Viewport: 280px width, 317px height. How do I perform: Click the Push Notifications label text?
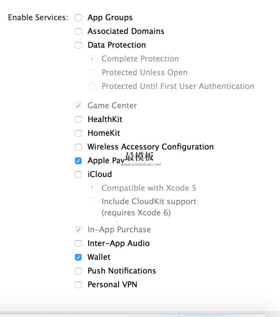click(122, 271)
